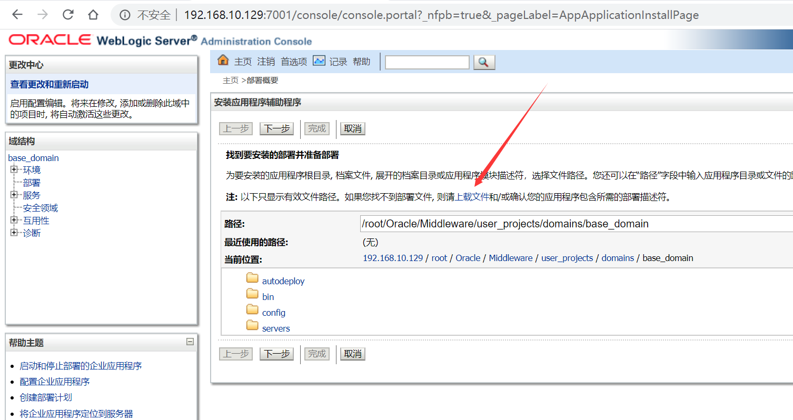Viewport: 793px width, 420px height.
Task: Expand the 服务 tree node
Action: coord(14,195)
